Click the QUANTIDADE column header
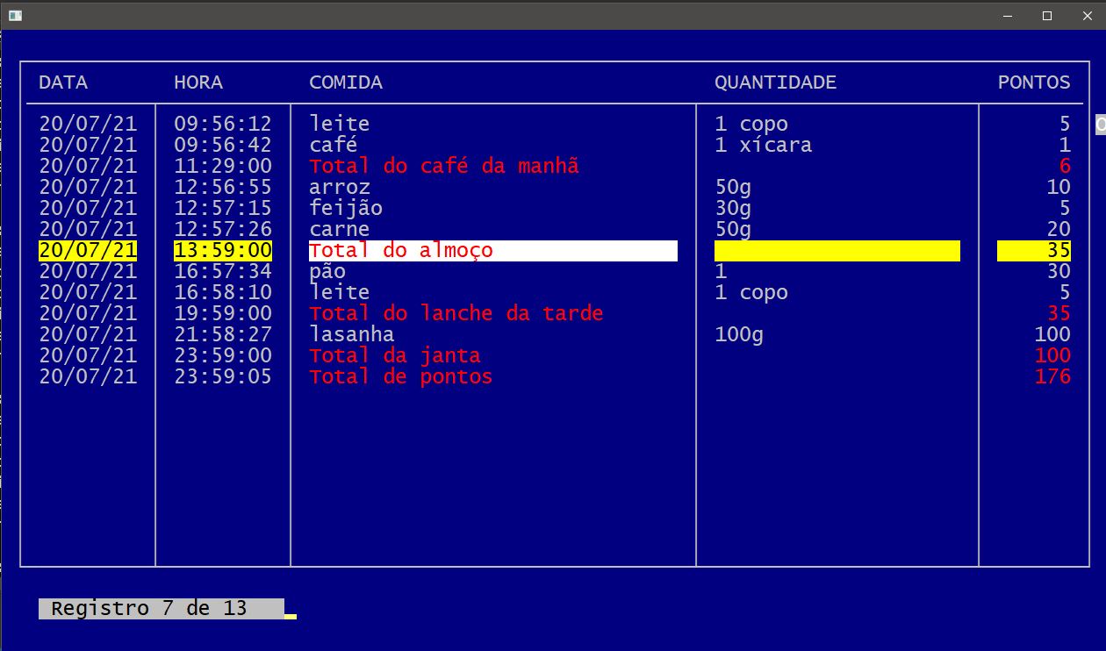The image size is (1106, 651). [x=775, y=82]
